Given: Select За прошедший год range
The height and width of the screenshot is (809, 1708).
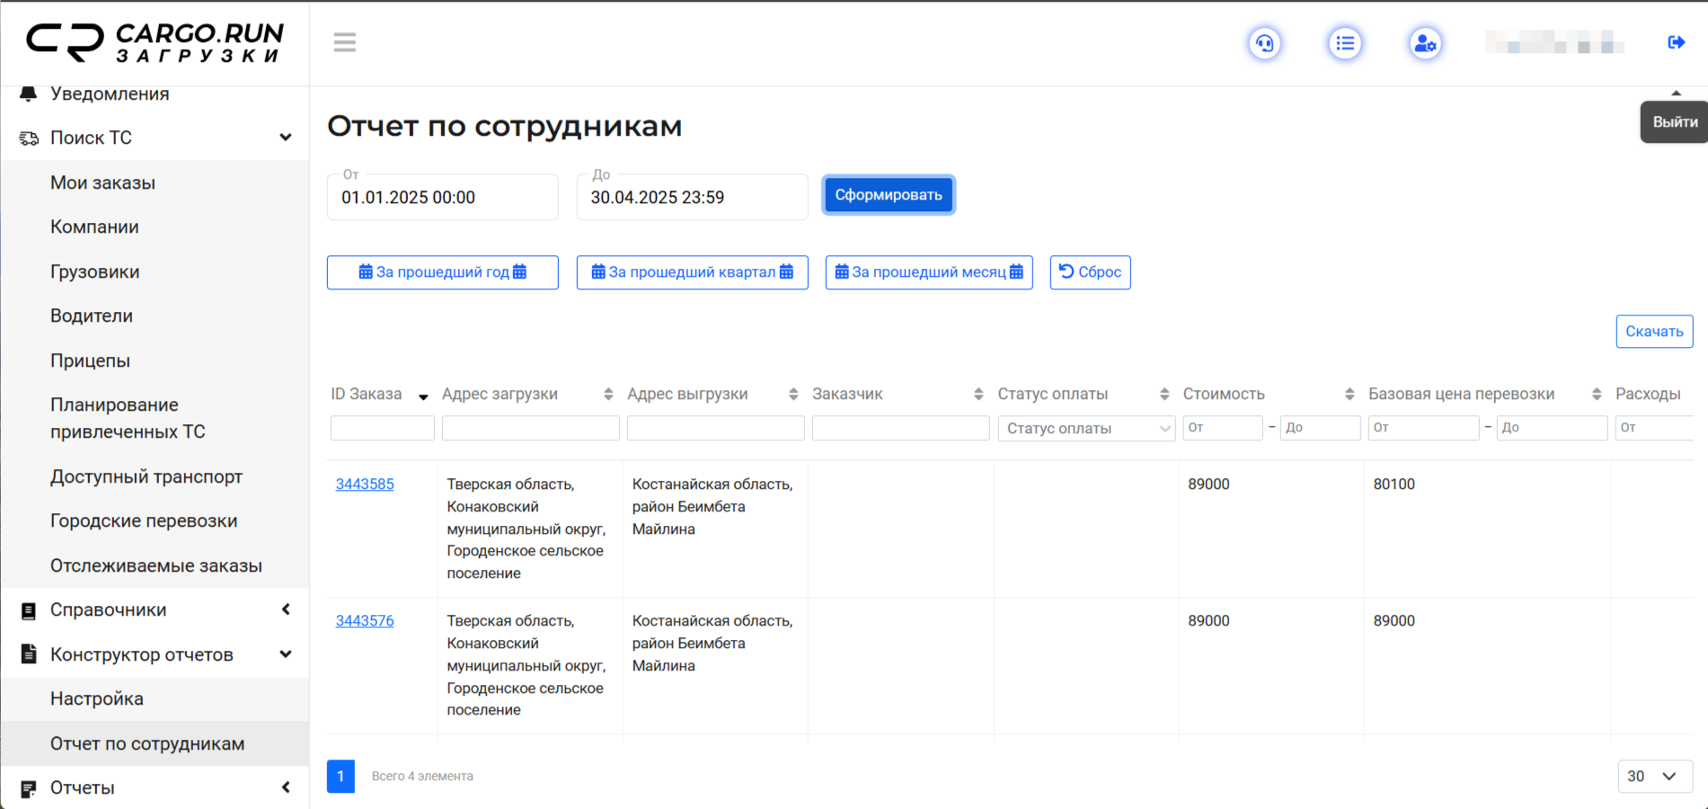Looking at the screenshot, I should point(443,272).
